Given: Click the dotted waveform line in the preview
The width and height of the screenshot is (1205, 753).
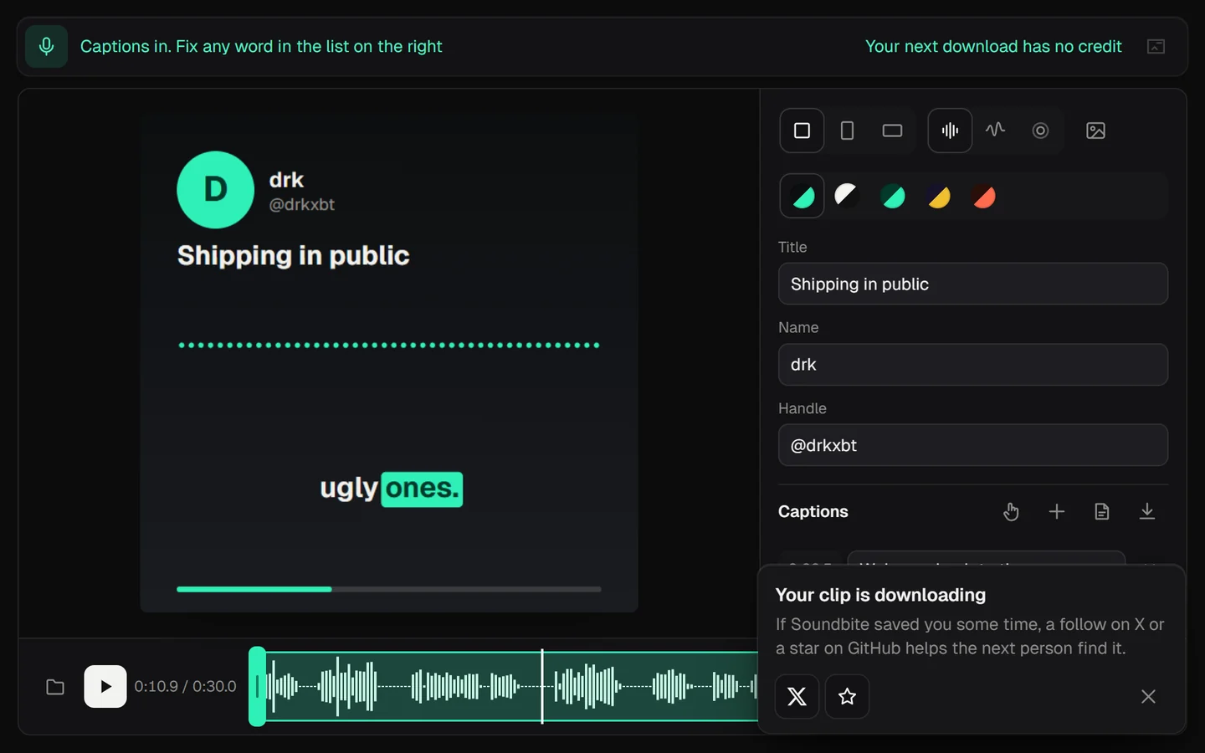Looking at the screenshot, I should click(389, 345).
